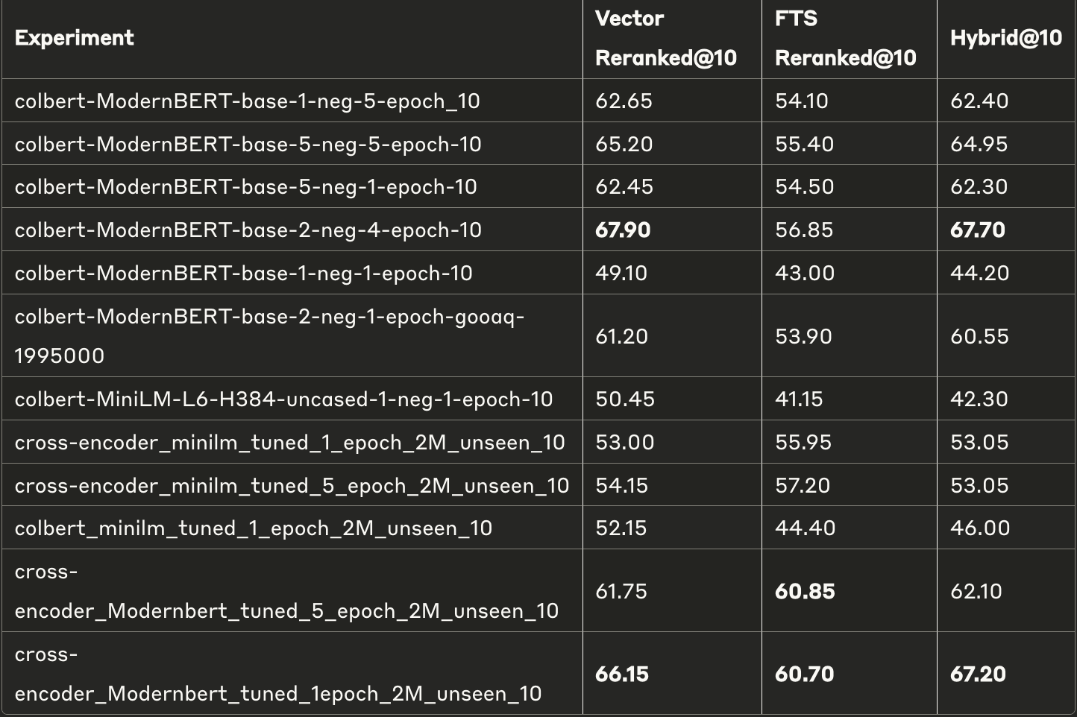Click the FTS Reranked@10 column header
This screenshot has height=717, width=1077.
click(x=845, y=38)
